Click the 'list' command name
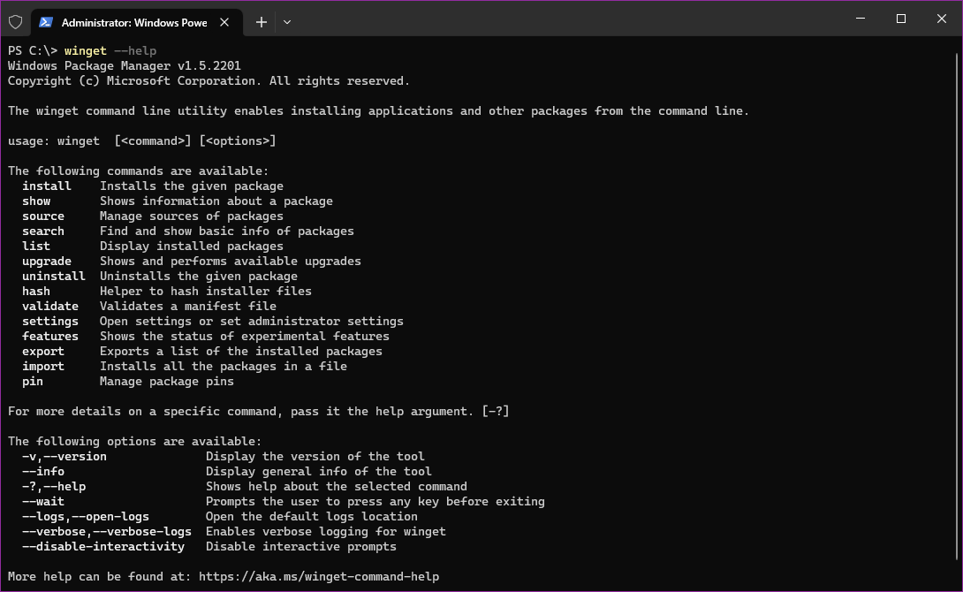 pyautogui.click(x=36, y=247)
